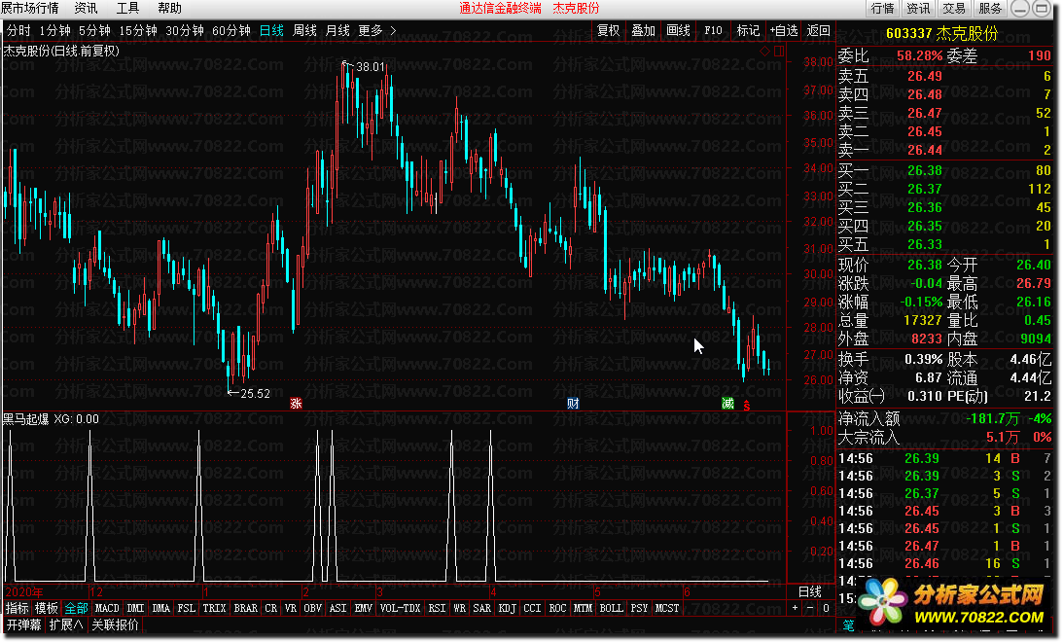1063x642 pixels.
Task: Switch to the VOL-TDX indicator
Action: [400, 608]
